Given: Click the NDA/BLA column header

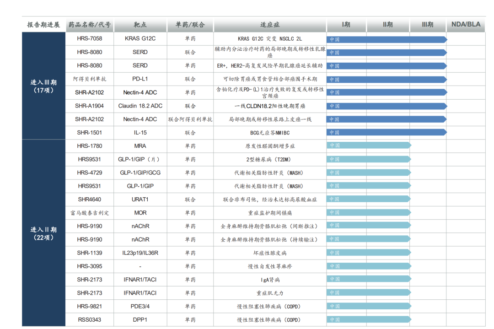Looking at the screenshot, I should [x=466, y=25].
